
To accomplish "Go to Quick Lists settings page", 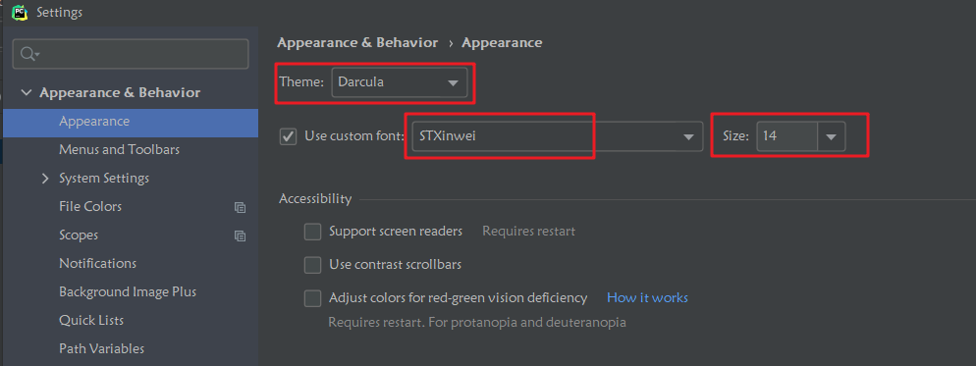I will click(91, 321).
